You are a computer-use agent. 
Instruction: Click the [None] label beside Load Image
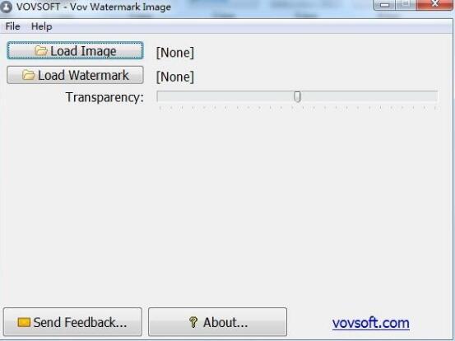(x=175, y=53)
